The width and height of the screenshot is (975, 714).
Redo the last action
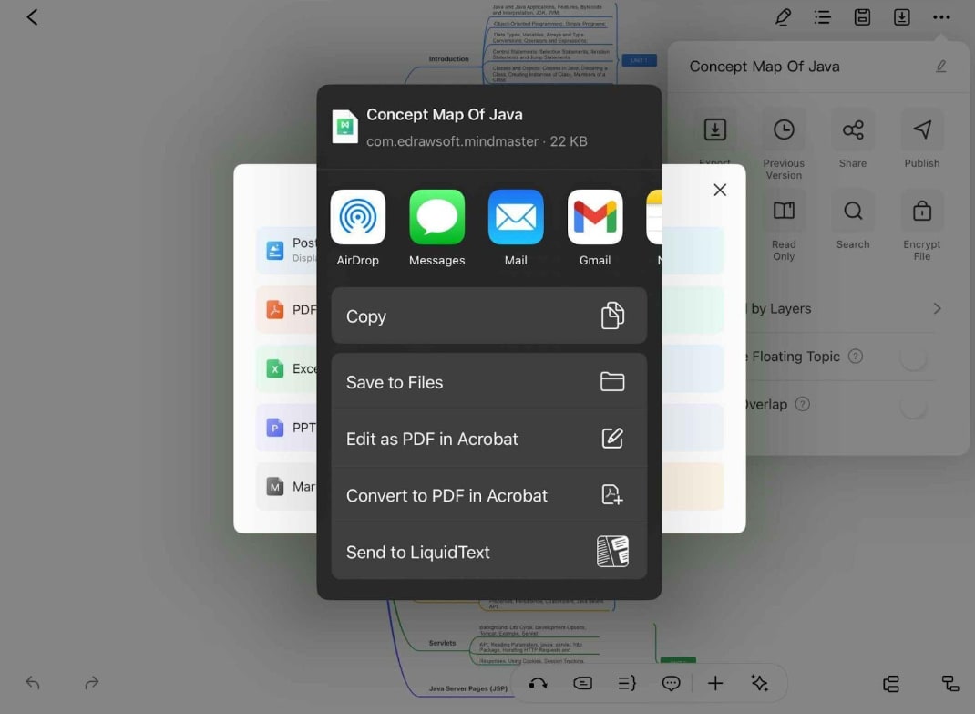(x=91, y=683)
